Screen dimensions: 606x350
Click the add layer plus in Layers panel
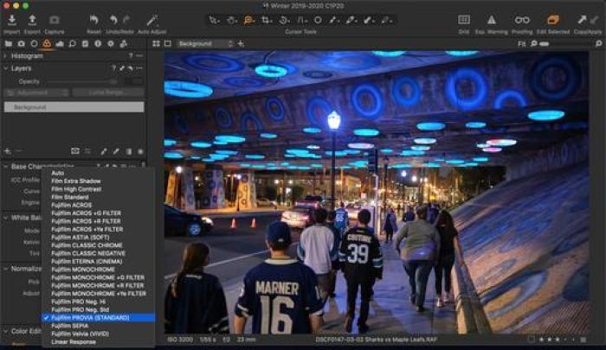(7, 151)
